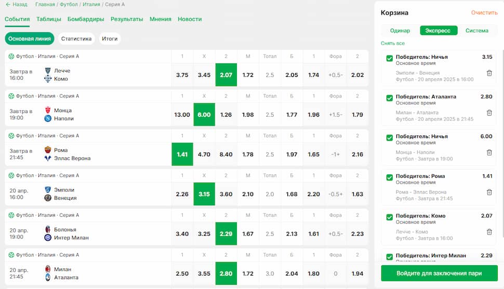
Task: Click the Рома team crest icon
Action: click(48, 150)
